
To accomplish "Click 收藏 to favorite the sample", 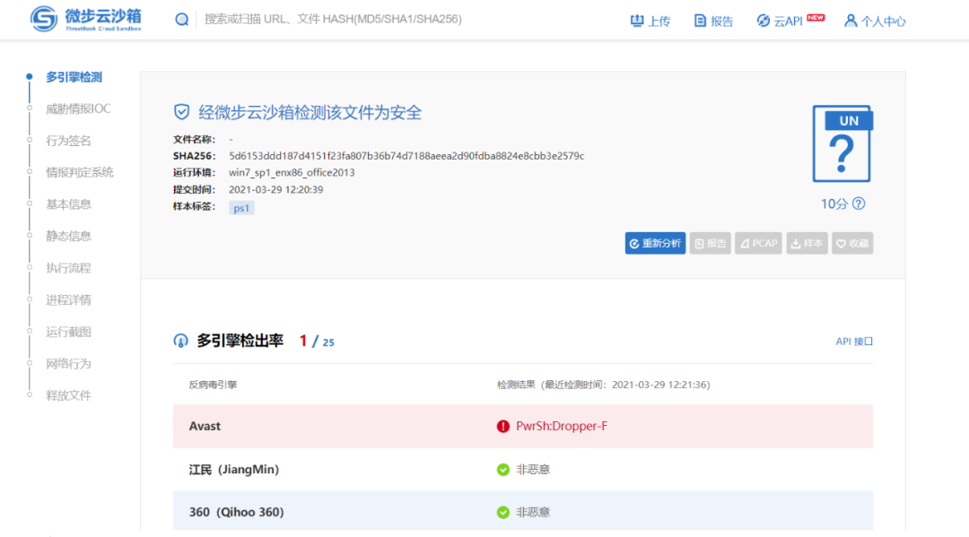I will point(852,243).
